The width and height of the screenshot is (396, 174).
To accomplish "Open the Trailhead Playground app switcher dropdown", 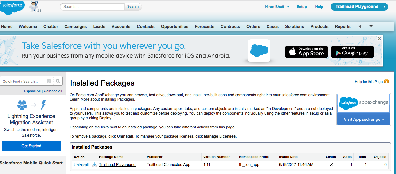I will coord(384,7).
